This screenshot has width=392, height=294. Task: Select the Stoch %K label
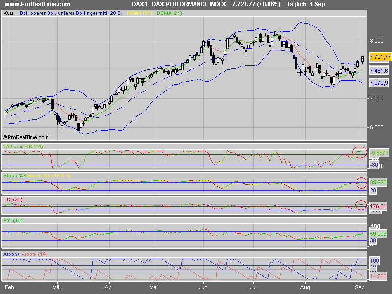[x=15, y=176]
